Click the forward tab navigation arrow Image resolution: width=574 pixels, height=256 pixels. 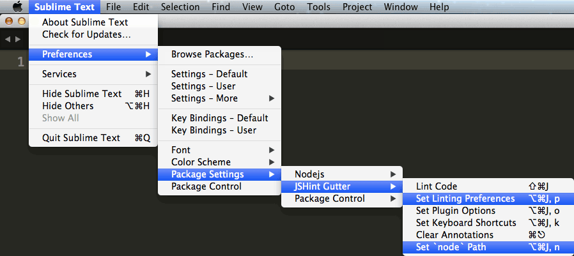point(17,39)
